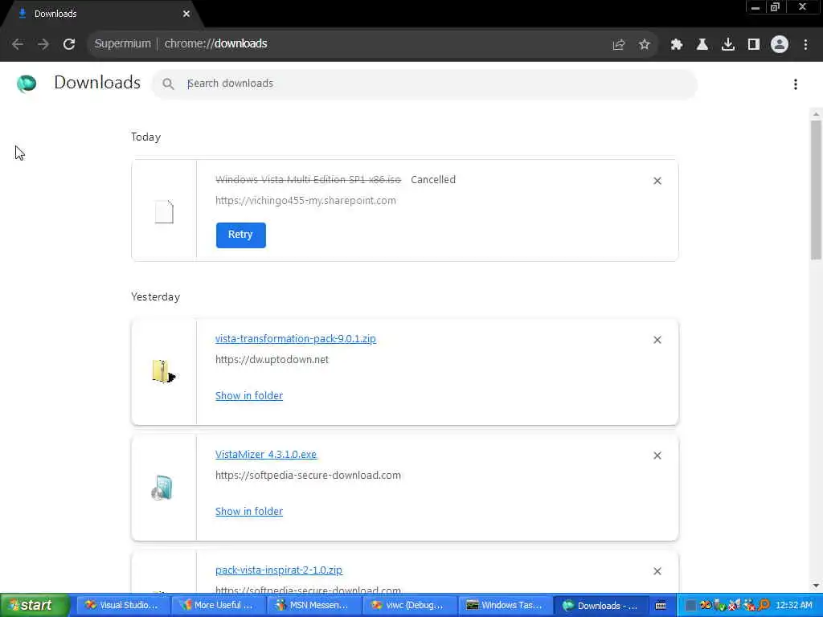Open the profile avatar menu
Viewport: 823px width, 617px height.
tap(780, 45)
